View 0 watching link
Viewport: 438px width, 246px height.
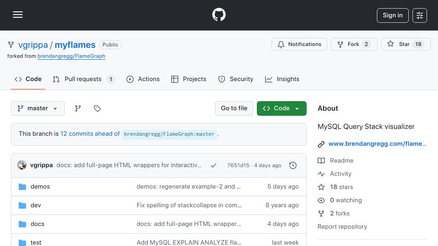[346, 200]
